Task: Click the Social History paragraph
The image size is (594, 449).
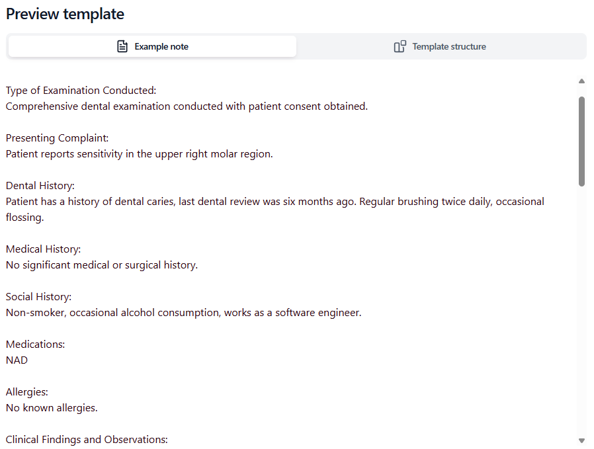Action: [x=183, y=312]
